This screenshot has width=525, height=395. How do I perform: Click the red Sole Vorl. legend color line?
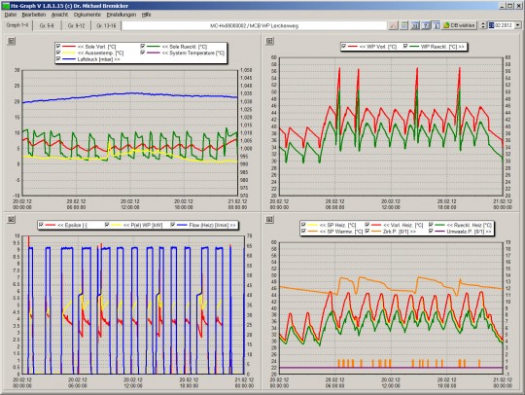[69, 47]
